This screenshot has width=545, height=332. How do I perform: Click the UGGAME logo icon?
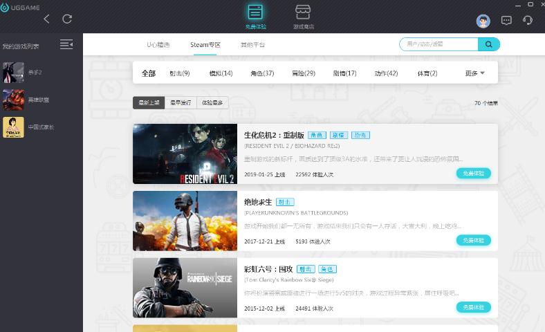coord(5,8)
